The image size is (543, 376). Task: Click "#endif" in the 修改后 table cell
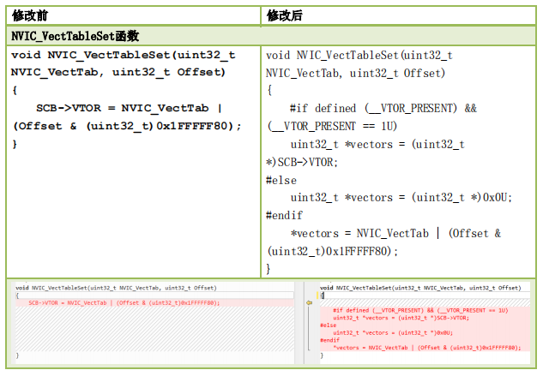click(x=284, y=216)
